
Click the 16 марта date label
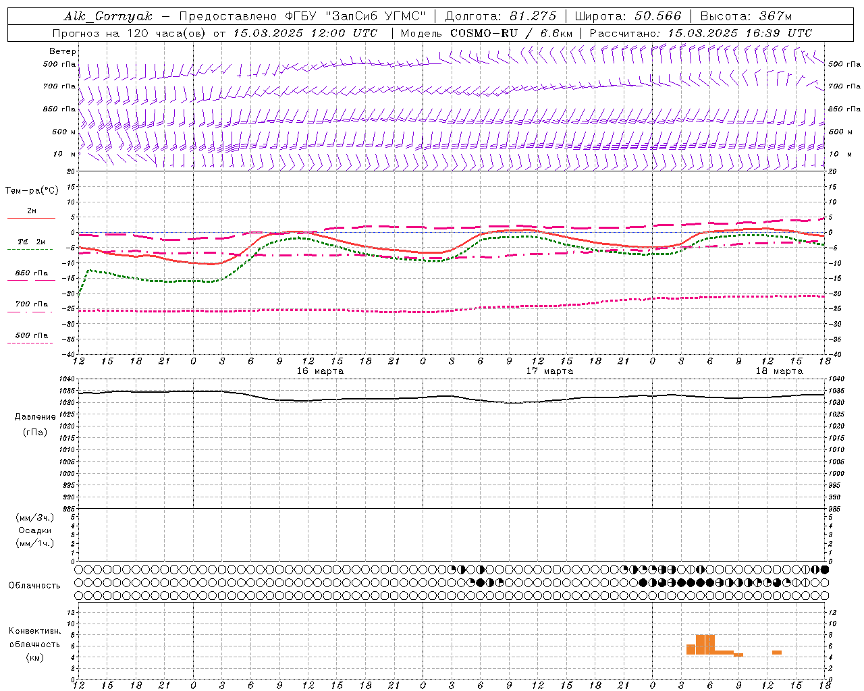[x=320, y=371]
